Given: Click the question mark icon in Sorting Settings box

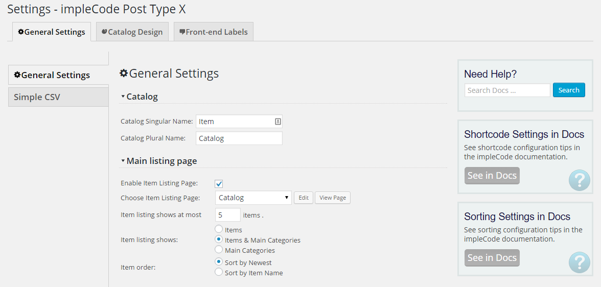Looking at the screenshot, I should [579, 262].
